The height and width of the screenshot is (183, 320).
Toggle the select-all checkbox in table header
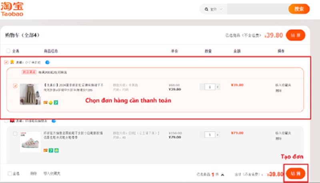coord(8,51)
